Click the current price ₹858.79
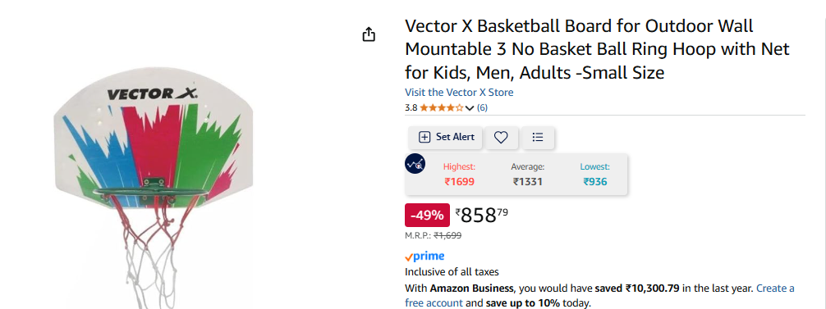826x309 pixels. tap(481, 215)
